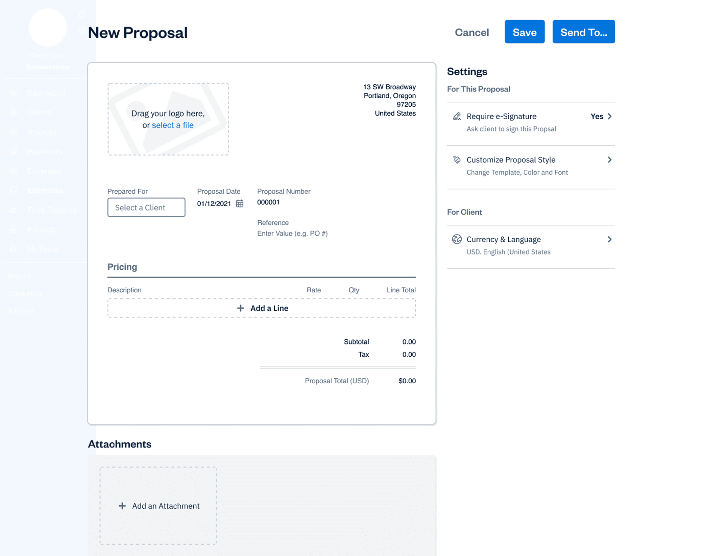Save the new proposal
The image size is (703, 556).
tap(524, 32)
